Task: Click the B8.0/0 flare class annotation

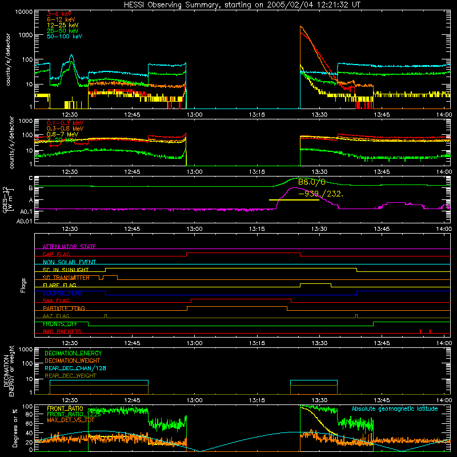Action: click(311, 182)
